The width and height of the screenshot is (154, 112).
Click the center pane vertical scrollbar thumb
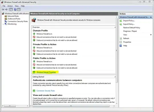click(x=117, y=50)
